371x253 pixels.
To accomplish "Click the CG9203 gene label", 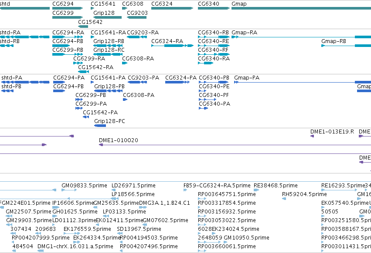I will 137,13.
